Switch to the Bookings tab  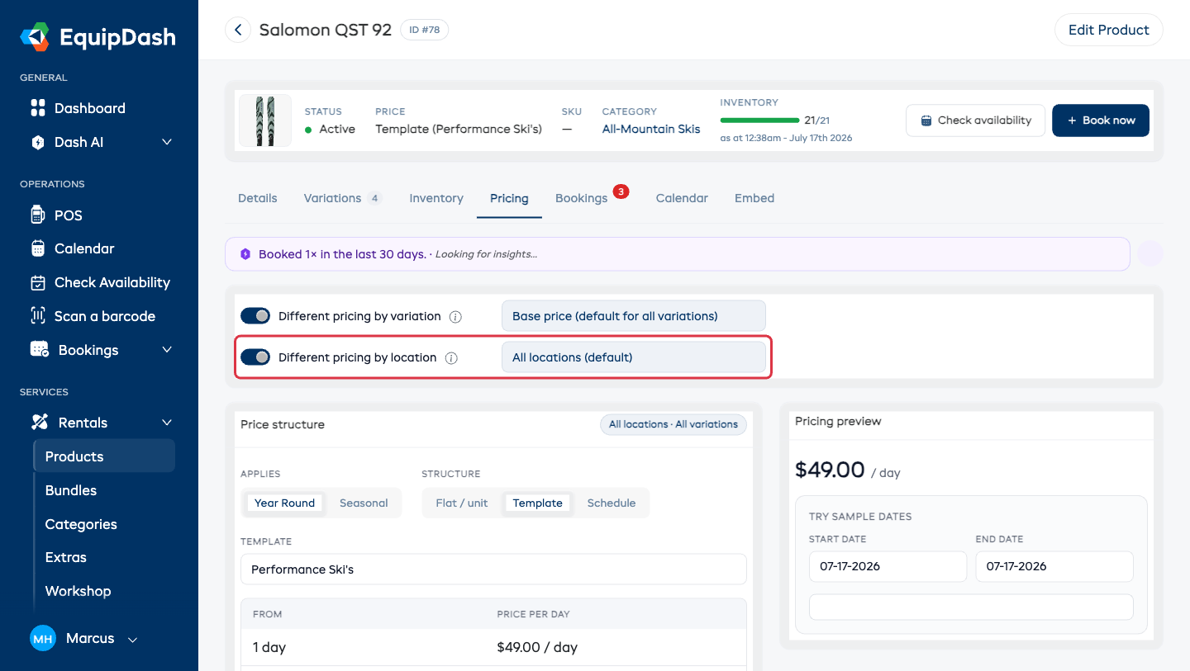[x=582, y=198]
